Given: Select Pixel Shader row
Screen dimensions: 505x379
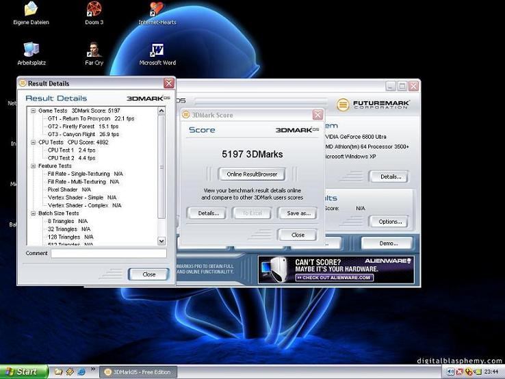Looking at the screenshot, I should pos(69,189).
